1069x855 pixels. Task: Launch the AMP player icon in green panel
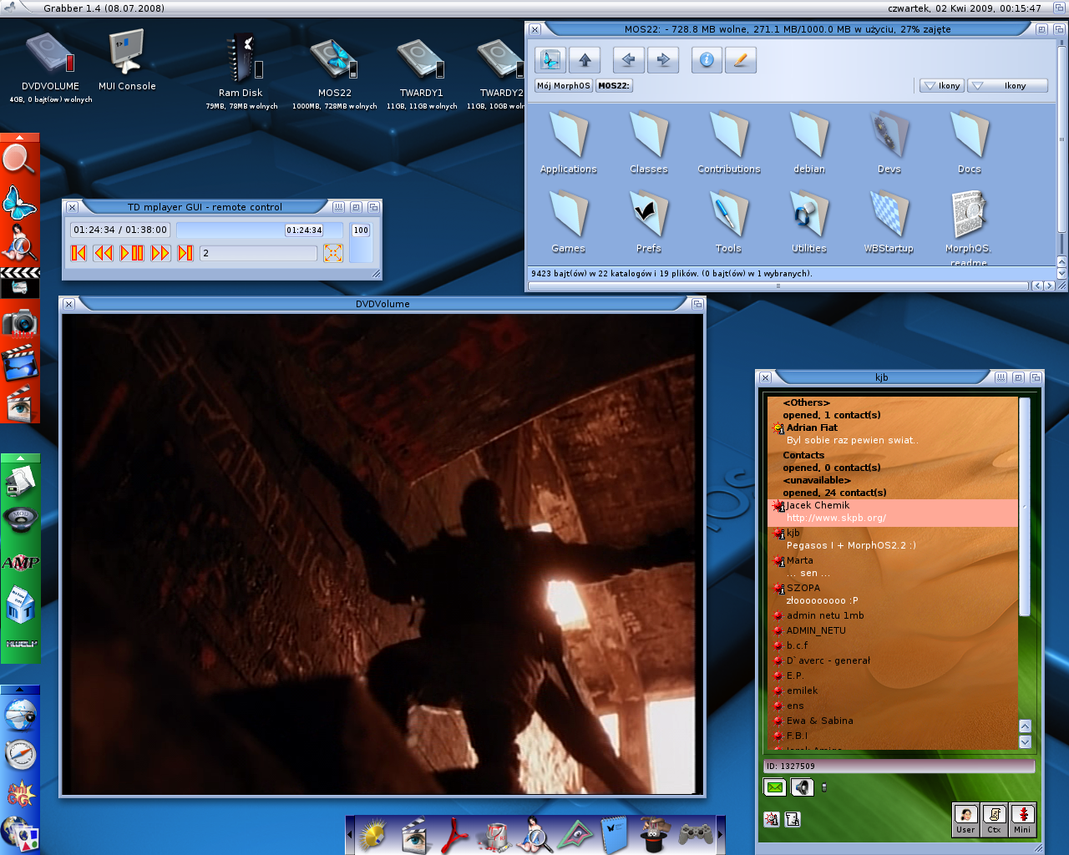(20, 563)
